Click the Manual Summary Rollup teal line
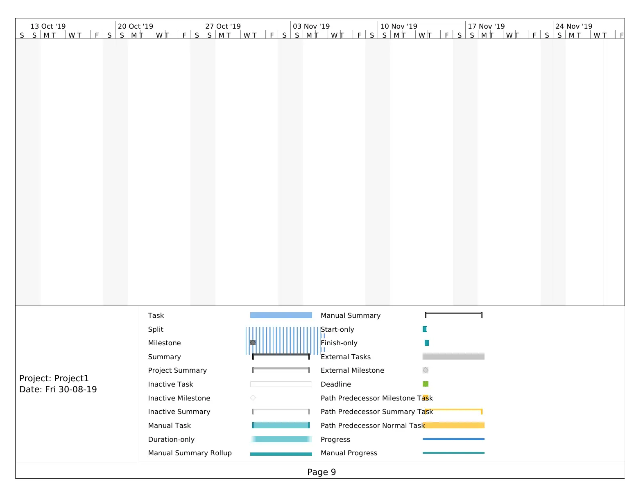Image resolution: width=625 pixels, height=486 pixels. click(281, 454)
